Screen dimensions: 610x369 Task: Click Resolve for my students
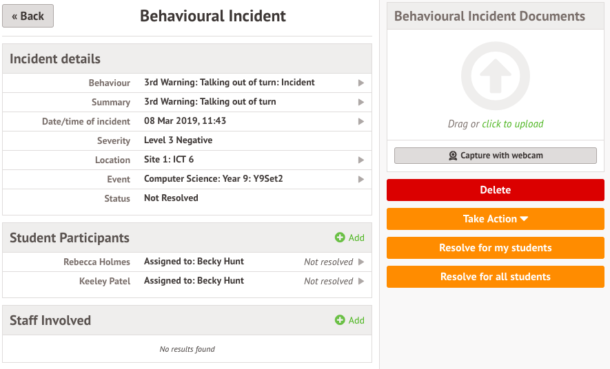click(495, 248)
